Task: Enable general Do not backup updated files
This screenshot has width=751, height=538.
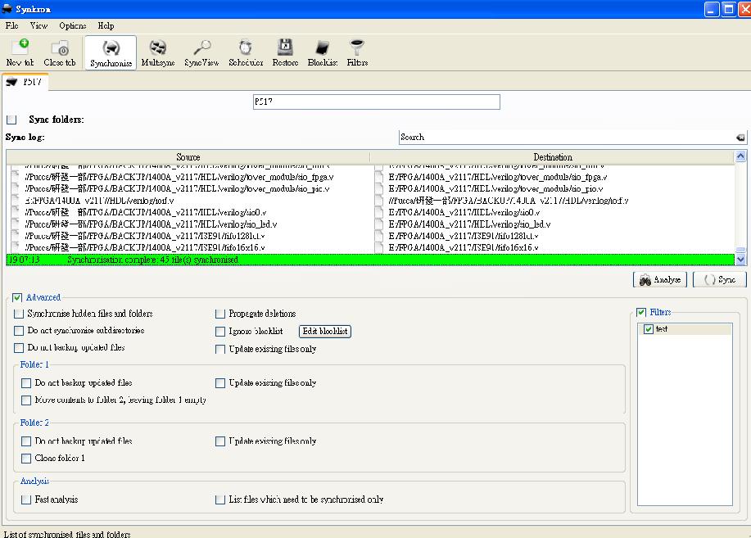Action: click(19, 348)
